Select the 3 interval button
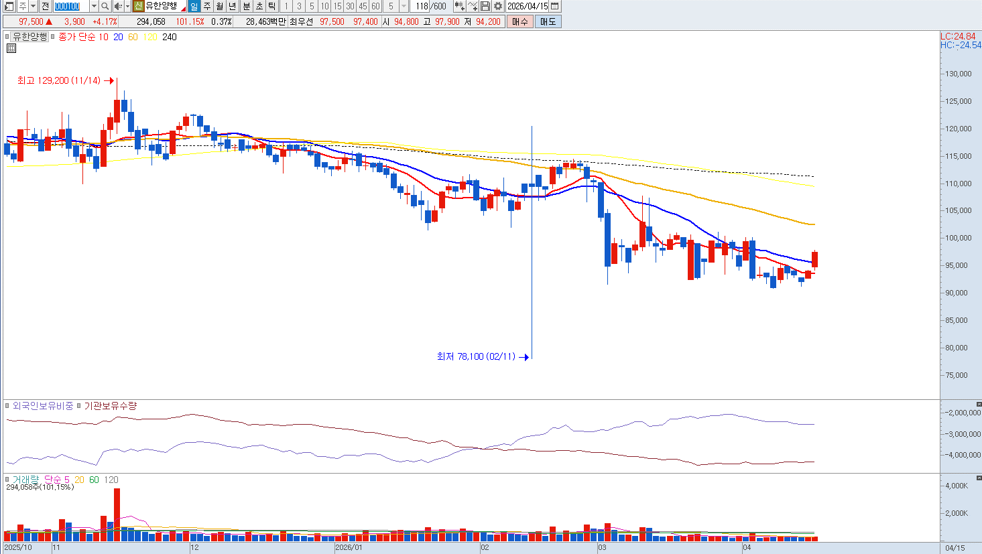The image size is (982, 554). point(299,6)
